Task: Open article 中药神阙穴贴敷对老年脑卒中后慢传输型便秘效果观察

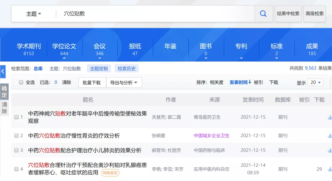Action: click(x=87, y=117)
